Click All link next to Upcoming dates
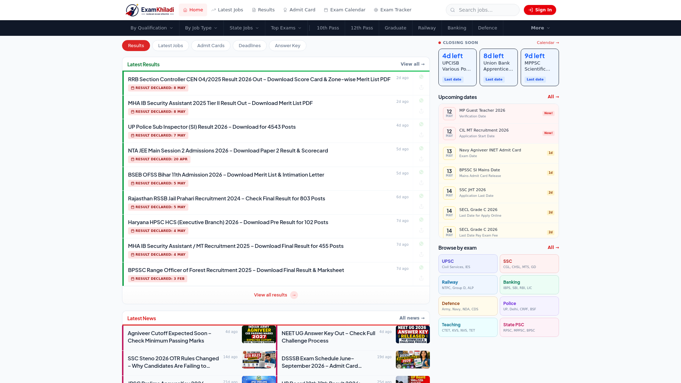Viewport: 681px width, 383px height. pos(553,97)
